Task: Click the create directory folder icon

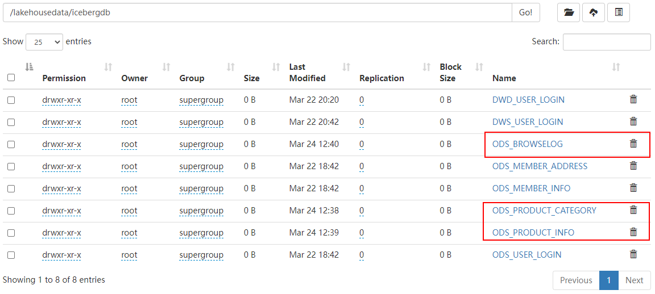Action: pos(569,12)
